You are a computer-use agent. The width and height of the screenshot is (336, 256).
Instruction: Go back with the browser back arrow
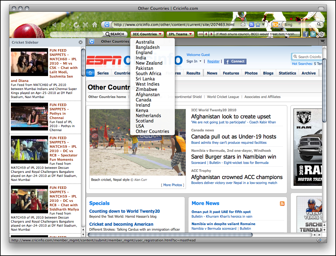(55, 25)
